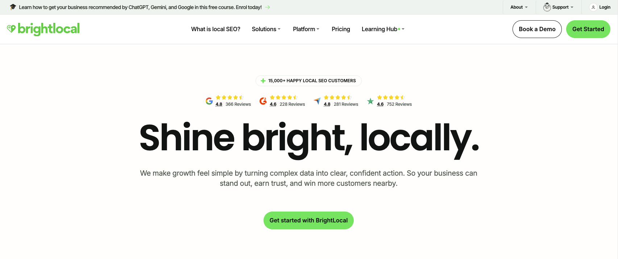Click the 'We make growth feel simple' paragraph
This screenshot has width=618, height=259.
click(x=308, y=178)
